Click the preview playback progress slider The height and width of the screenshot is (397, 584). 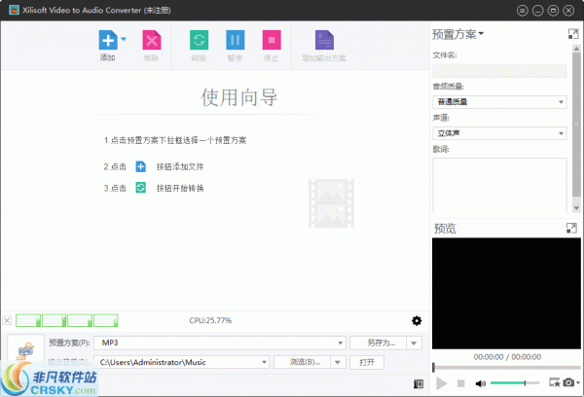pyautogui.click(x=506, y=368)
